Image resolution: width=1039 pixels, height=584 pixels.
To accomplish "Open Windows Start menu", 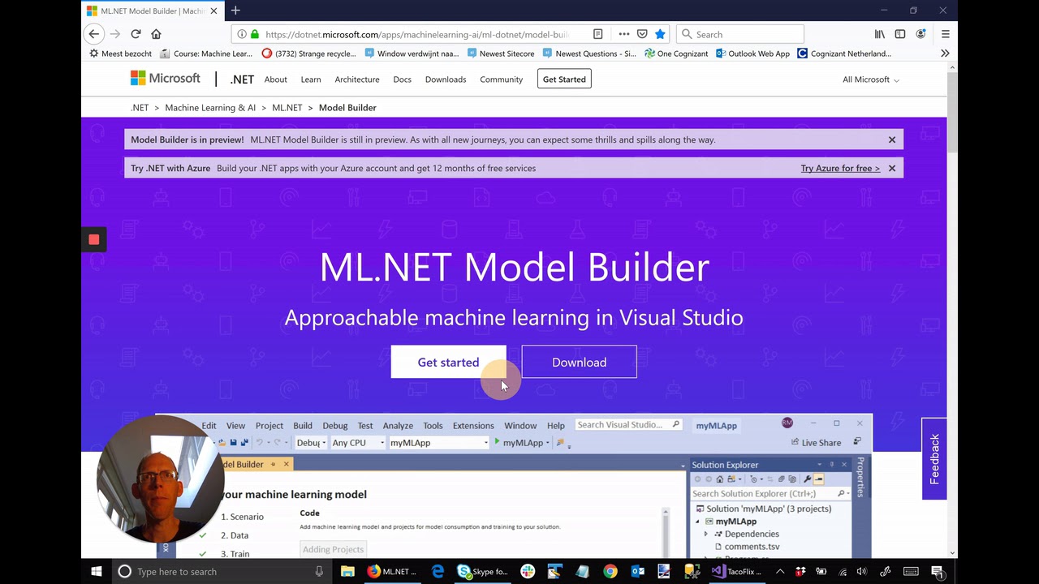I will [x=96, y=571].
